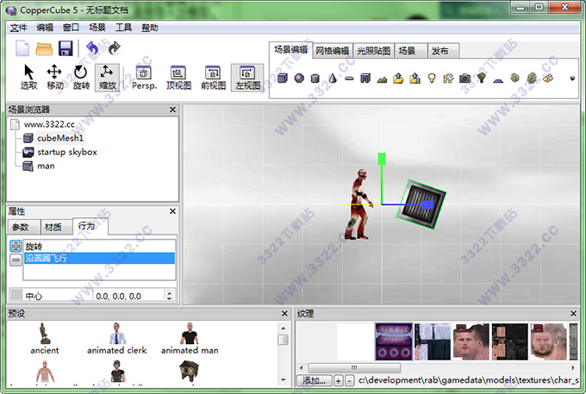Switch to the 材质 (Material) tab

pyautogui.click(x=52, y=227)
